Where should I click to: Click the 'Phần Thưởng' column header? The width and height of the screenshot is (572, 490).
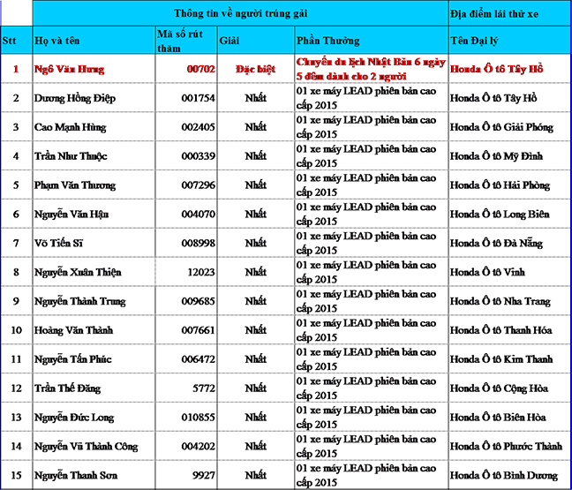[x=372, y=40]
